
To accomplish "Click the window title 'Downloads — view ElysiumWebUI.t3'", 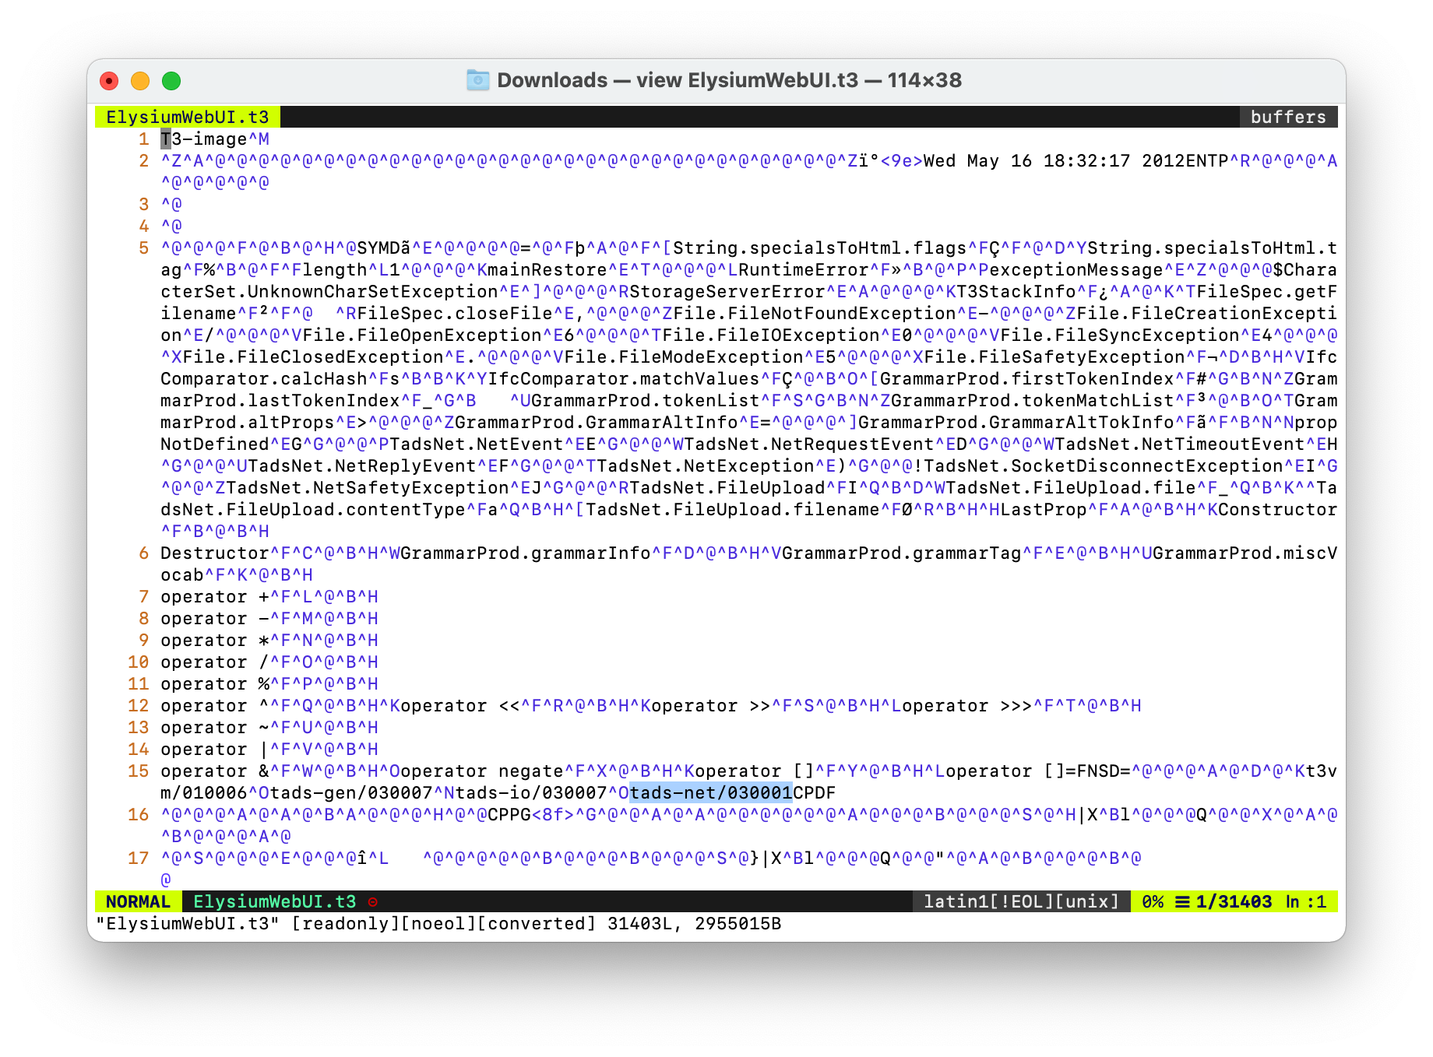I will coord(728,80).
